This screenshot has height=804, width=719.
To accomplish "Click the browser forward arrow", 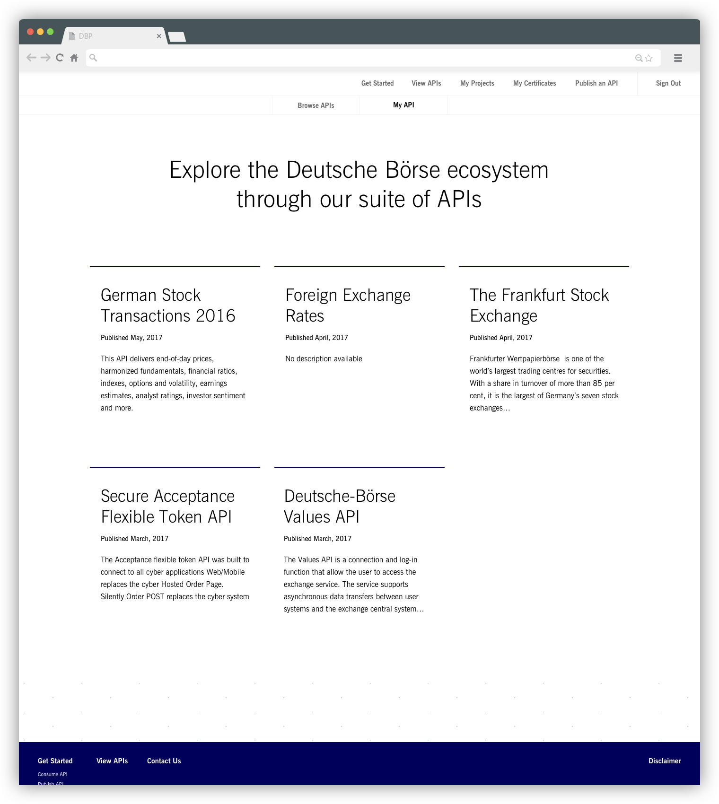I will coord(45,58).
